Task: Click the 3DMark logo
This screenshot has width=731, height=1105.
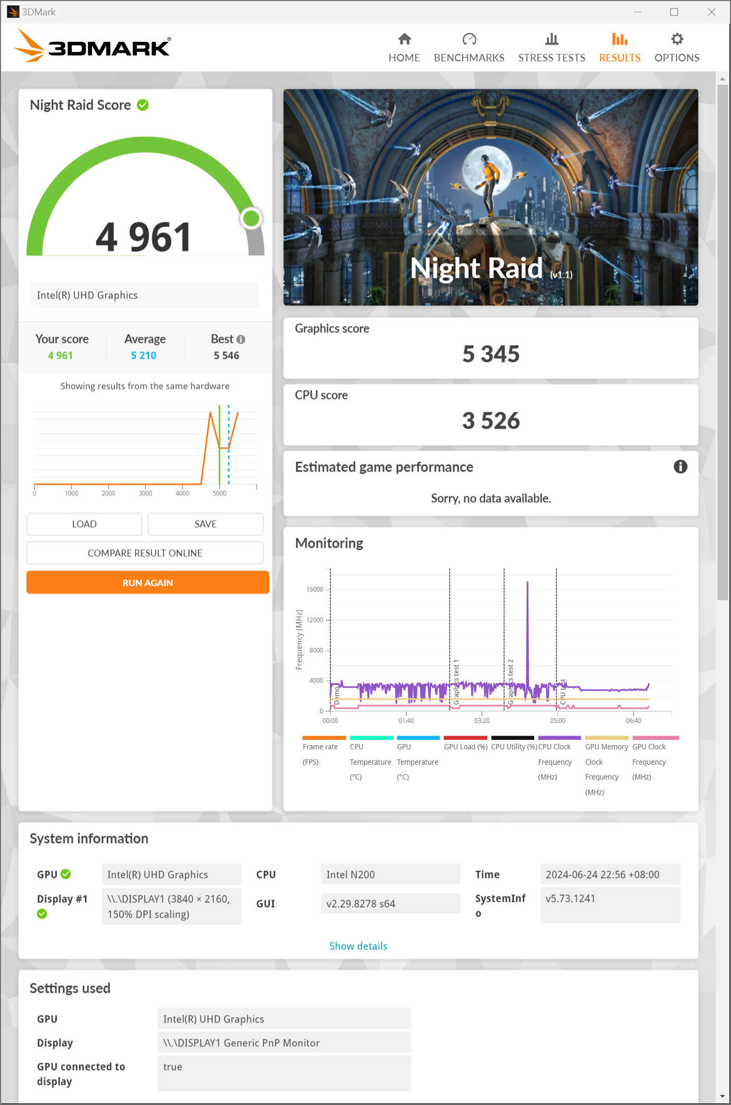Action: click(x=92, y=46)
